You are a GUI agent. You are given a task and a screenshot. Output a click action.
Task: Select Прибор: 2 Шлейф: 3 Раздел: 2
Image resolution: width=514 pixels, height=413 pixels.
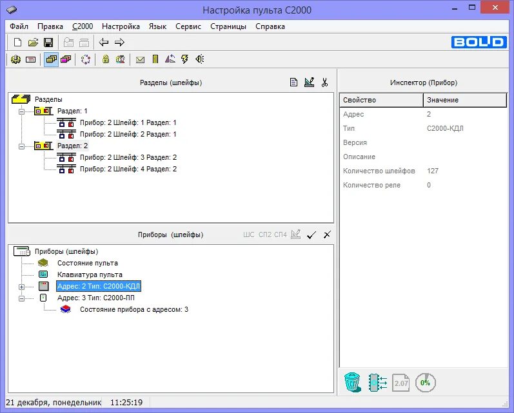pos(128,157)
